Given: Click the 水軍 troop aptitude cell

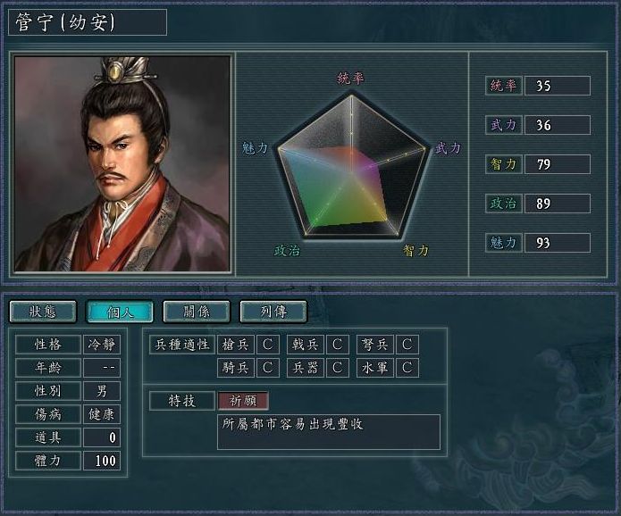Looking at the screenshot, I should point(374,368).
